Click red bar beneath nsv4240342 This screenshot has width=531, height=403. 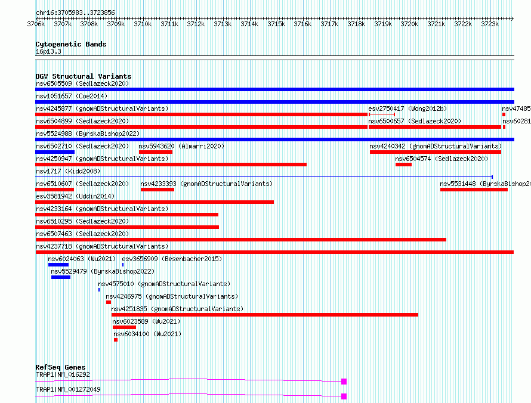436,152
